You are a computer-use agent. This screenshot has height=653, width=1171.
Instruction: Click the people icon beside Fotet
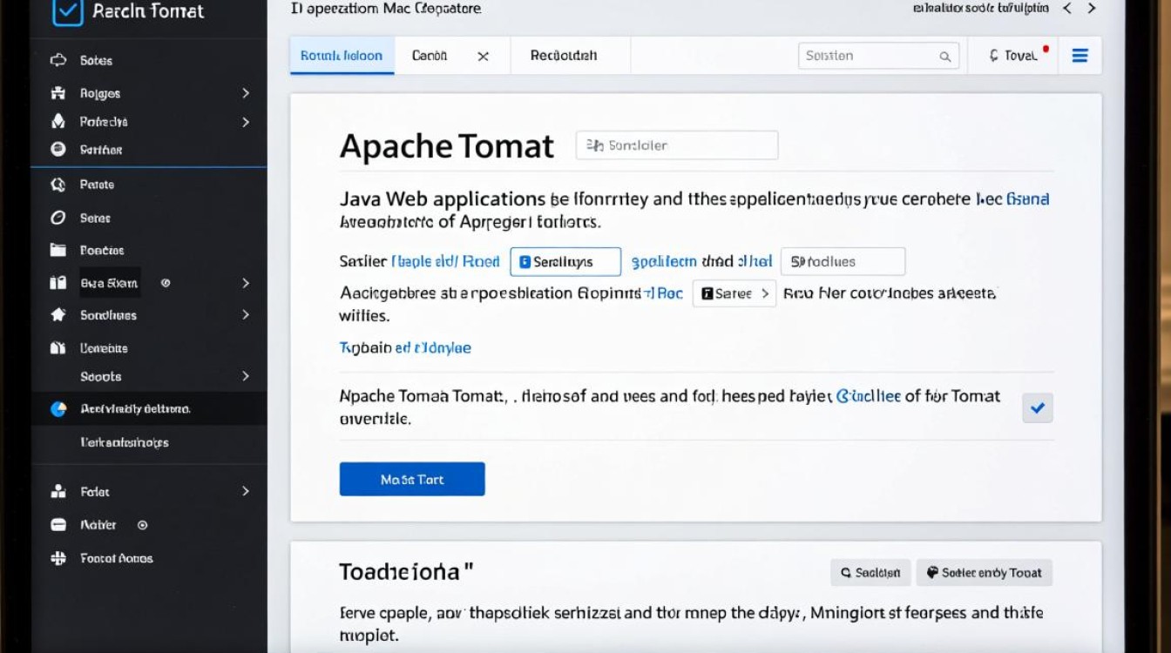(58, 492)
